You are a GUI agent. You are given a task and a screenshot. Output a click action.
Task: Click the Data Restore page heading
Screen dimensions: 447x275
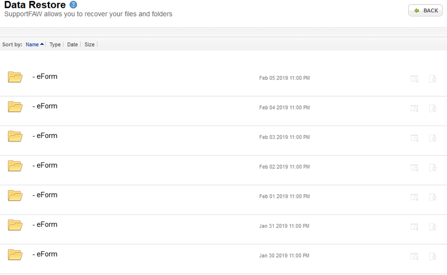(x=35, y=5)
